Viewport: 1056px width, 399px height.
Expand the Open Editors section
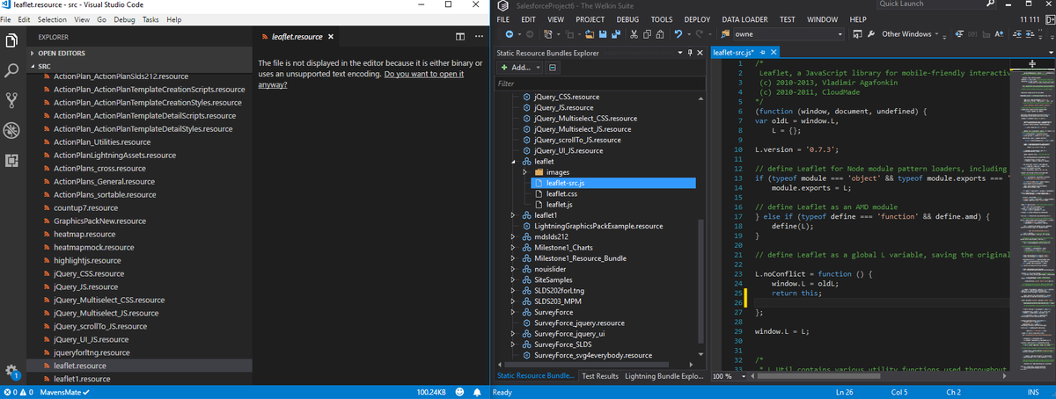coord(140,53)
